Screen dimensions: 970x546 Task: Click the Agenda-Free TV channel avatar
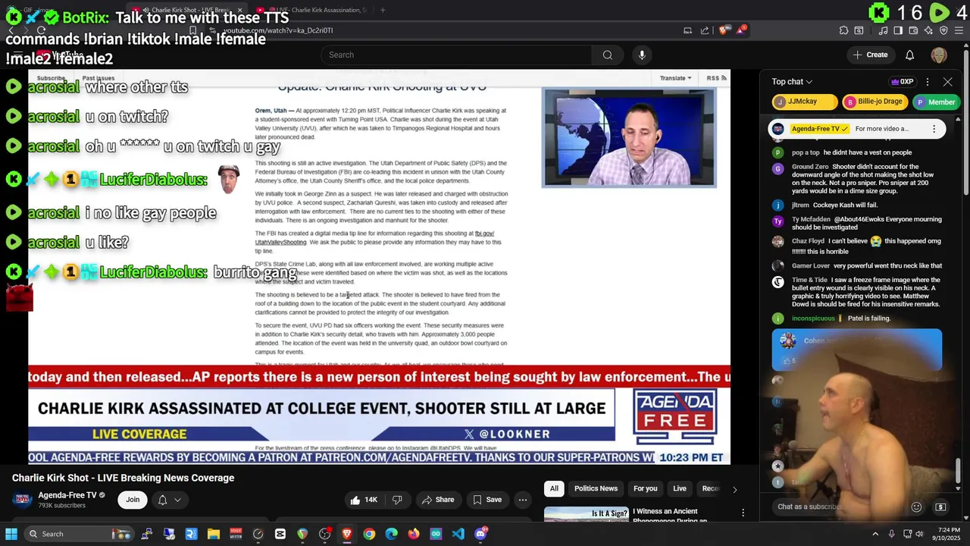click(22, 499)
